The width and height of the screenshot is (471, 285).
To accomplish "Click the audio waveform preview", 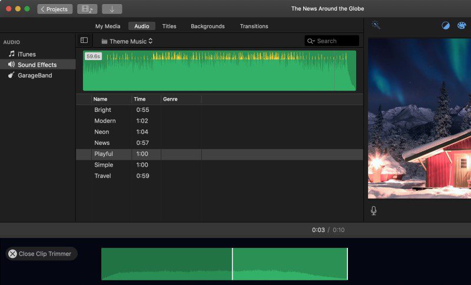I will pos(220,71).
